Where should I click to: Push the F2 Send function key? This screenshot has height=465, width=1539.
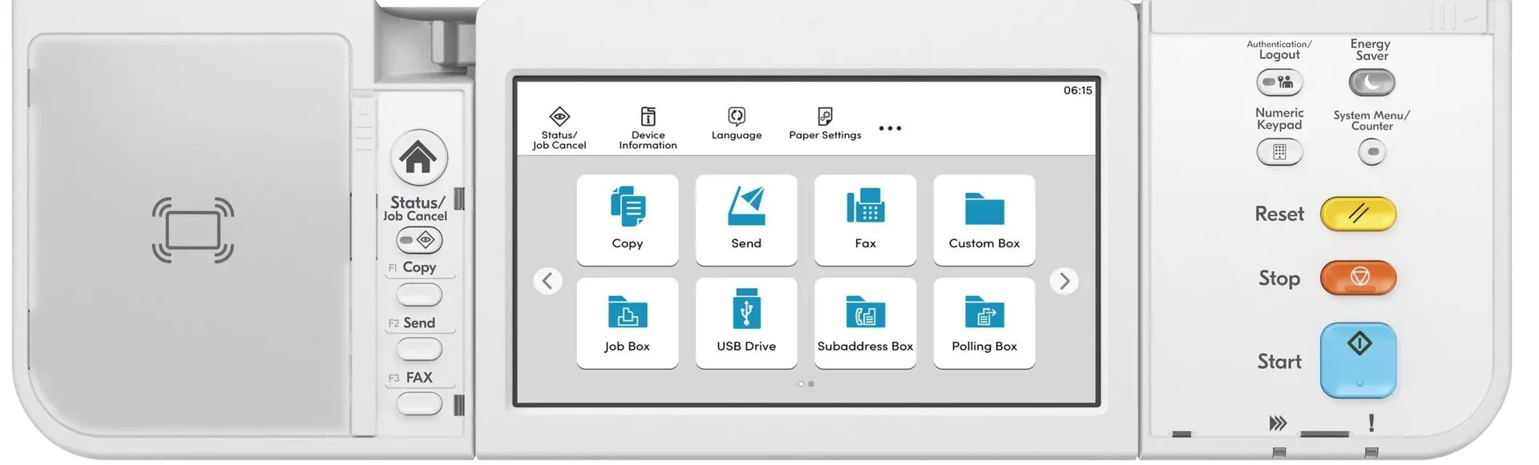click(x=419, y=350)
